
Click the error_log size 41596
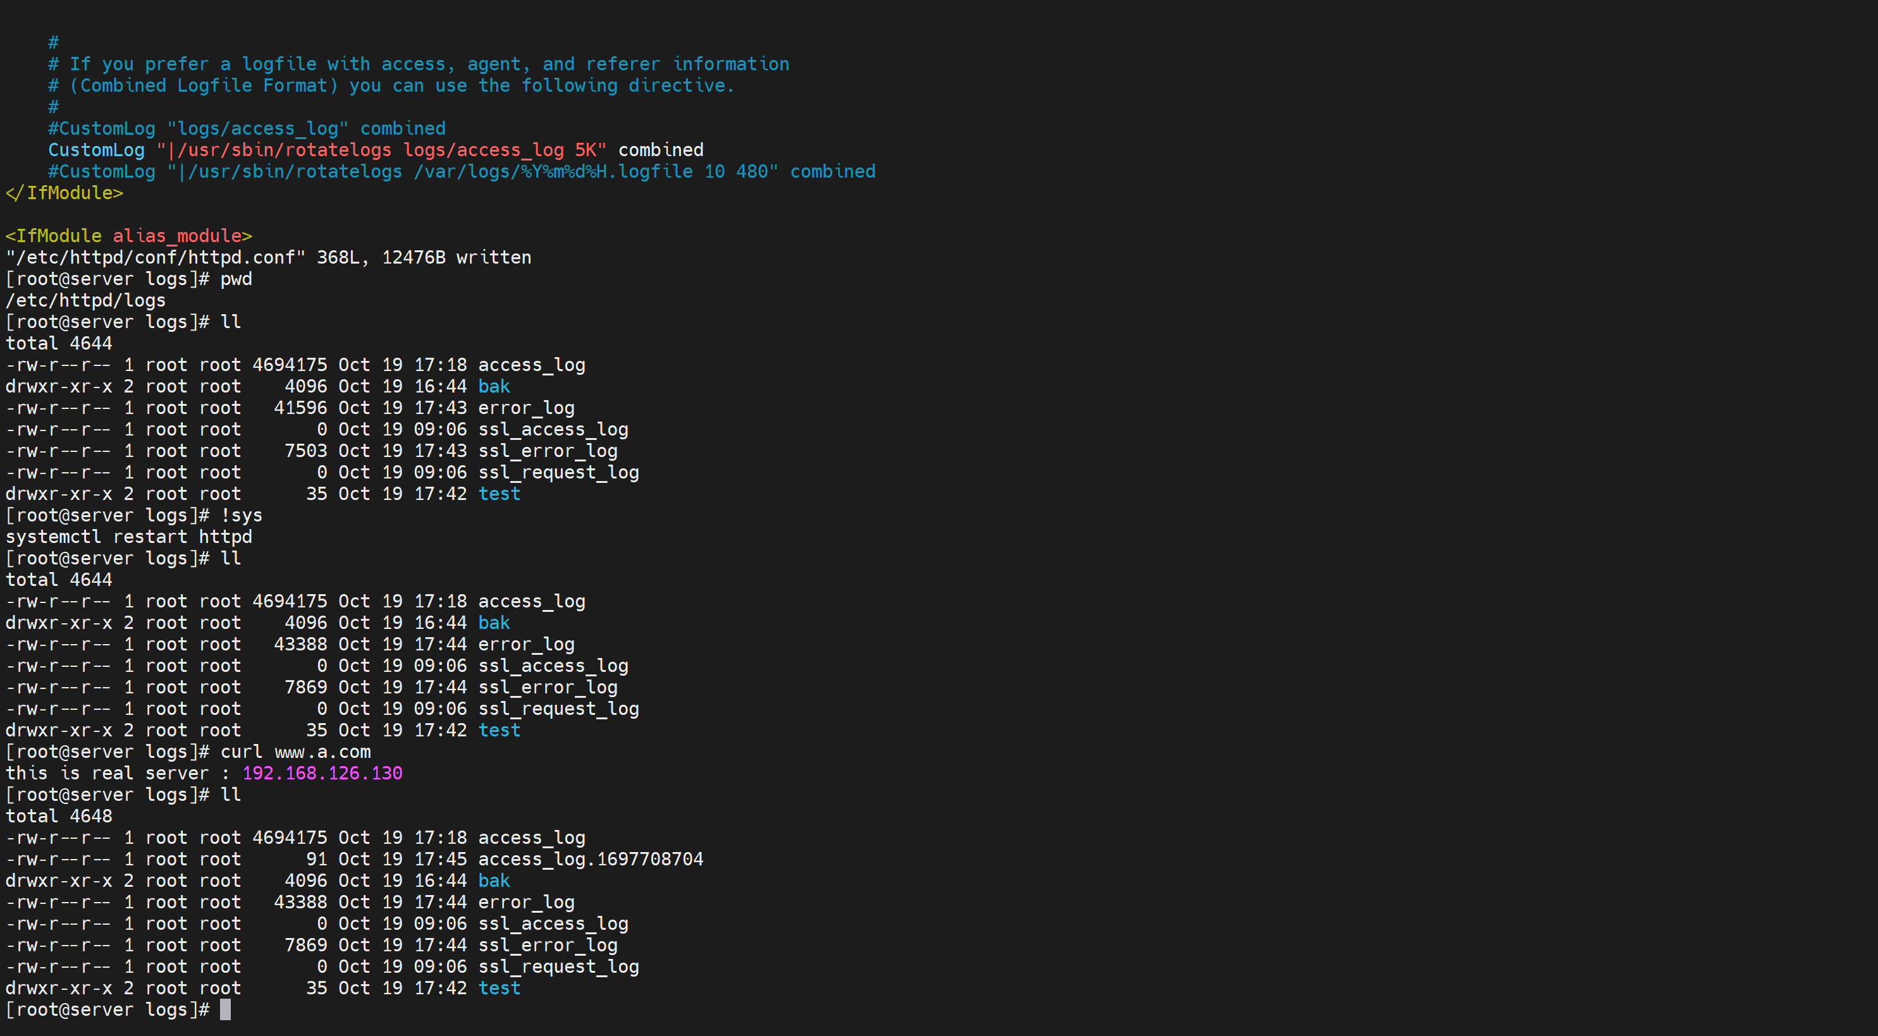[300, 408]
